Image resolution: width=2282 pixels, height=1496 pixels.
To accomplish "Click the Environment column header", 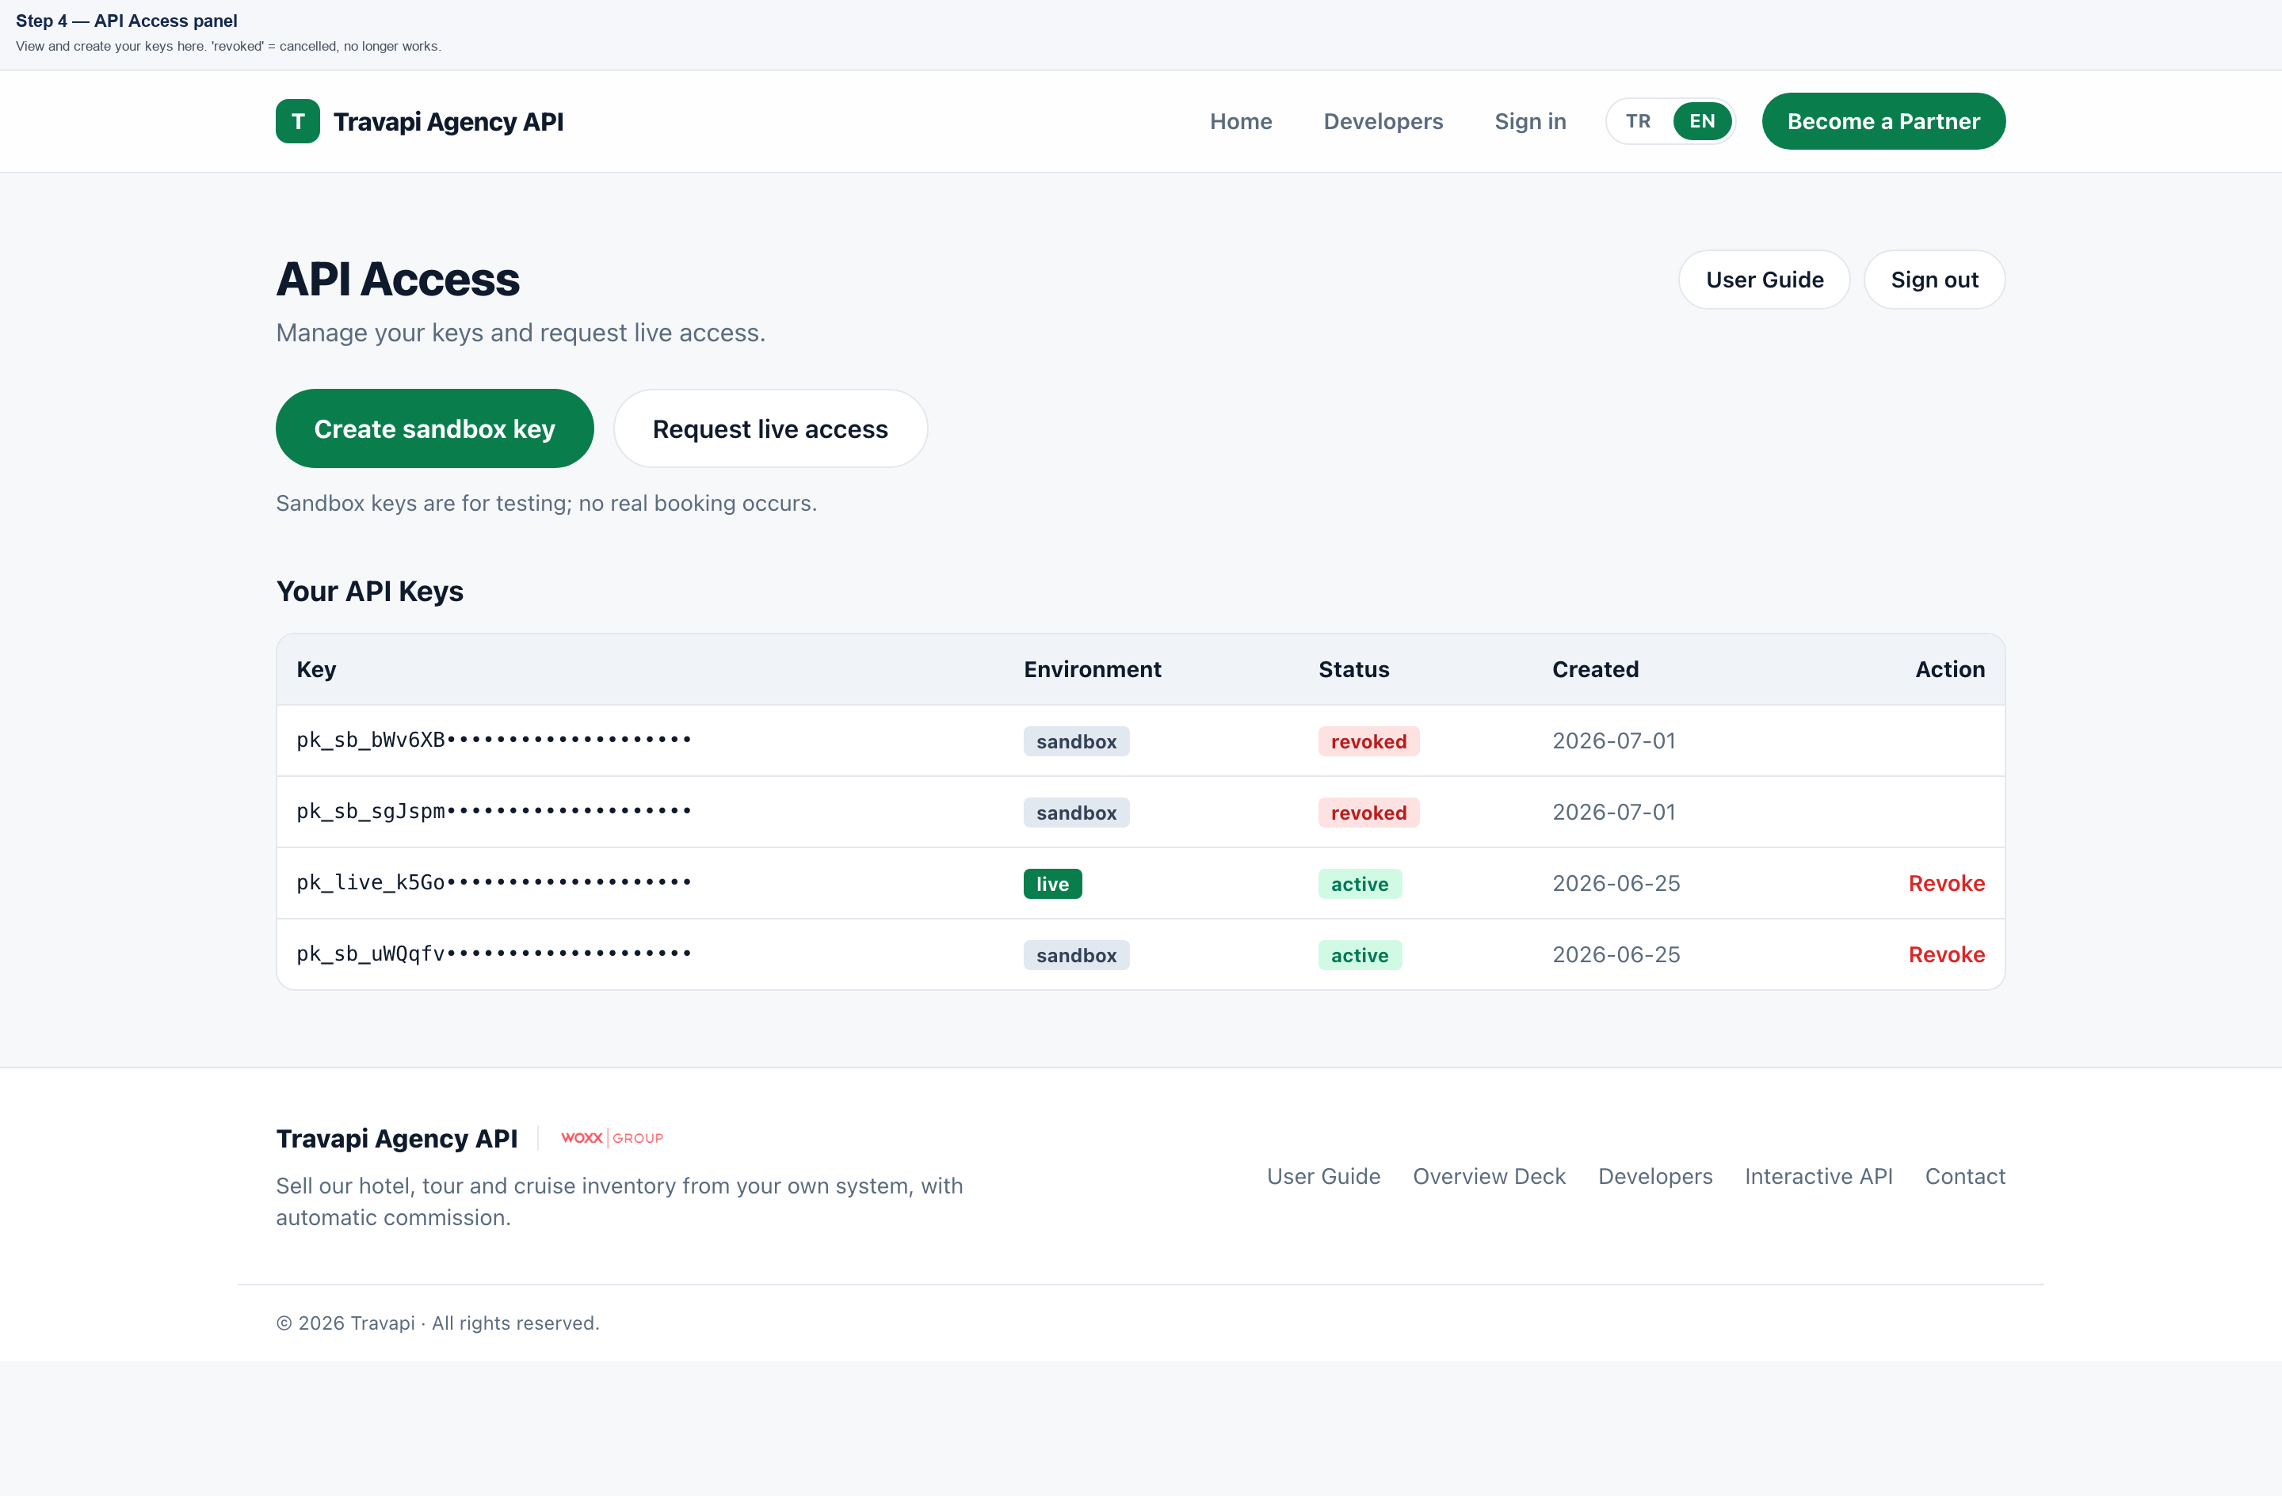I will [x=1092, y=670].
